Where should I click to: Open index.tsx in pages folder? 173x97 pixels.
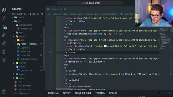point(25,51)
